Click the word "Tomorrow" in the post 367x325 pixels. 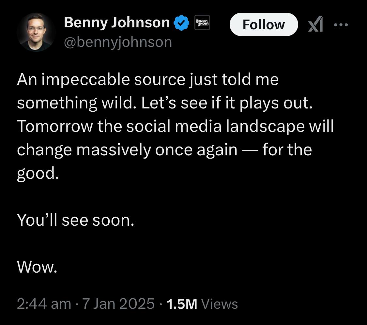[x=54, y=127]
